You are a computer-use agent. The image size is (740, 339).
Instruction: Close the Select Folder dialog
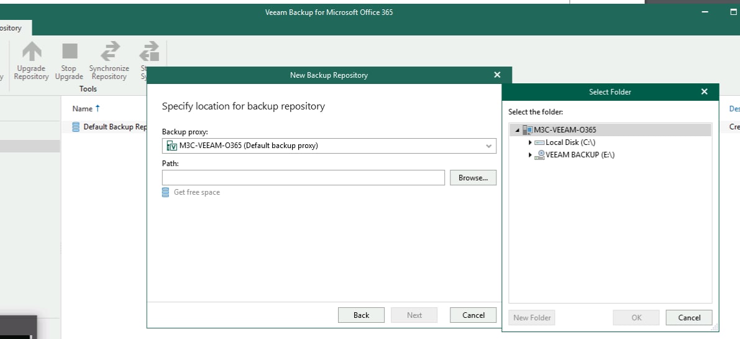click(704, 91)
